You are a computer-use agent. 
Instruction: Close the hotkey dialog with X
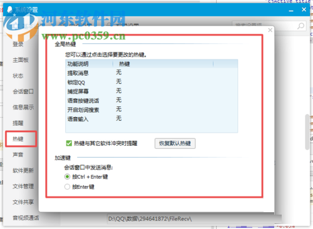(x=270, y=30)
